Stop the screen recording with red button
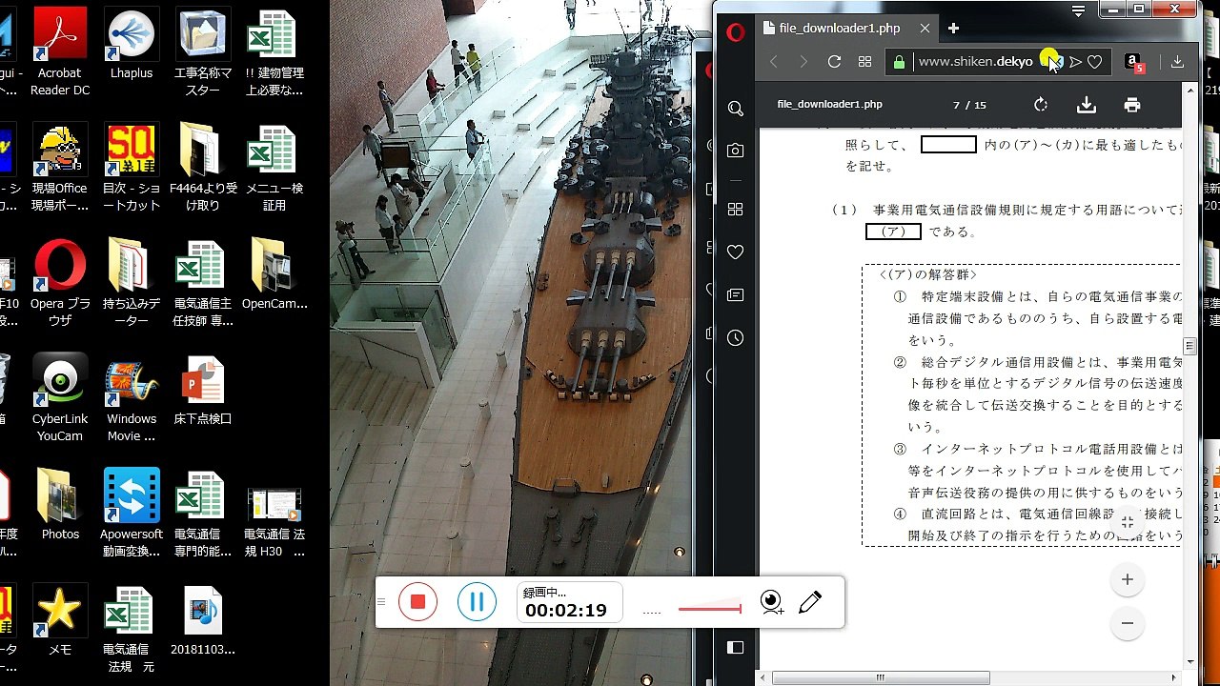Image resolution: width=1220 pixels, height=686 pixels. click(417, 602)
